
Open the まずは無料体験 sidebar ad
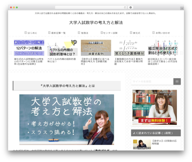click(x=155, y=107)
